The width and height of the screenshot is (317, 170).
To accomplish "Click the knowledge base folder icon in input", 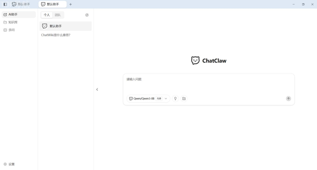I will coord(184,98).
